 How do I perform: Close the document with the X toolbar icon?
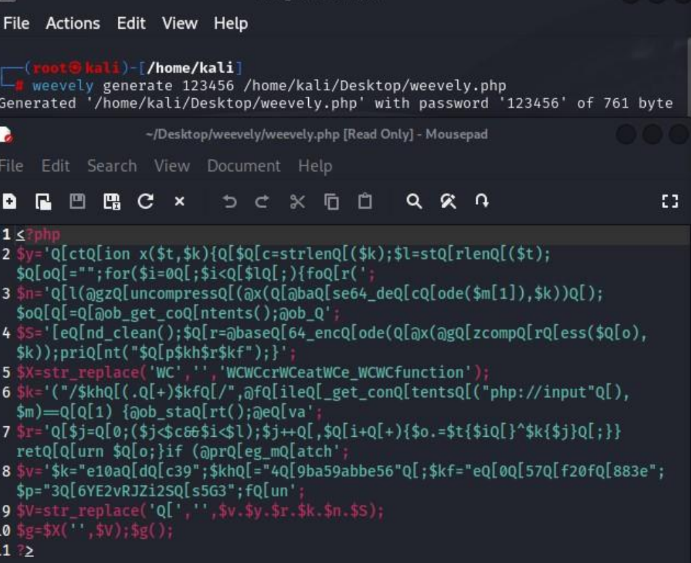click(x=179, y=201)
